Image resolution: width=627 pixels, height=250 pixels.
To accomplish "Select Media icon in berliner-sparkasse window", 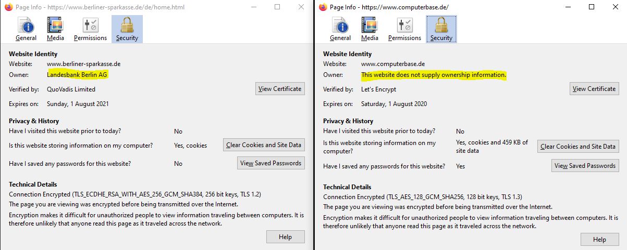I will 55,25.
